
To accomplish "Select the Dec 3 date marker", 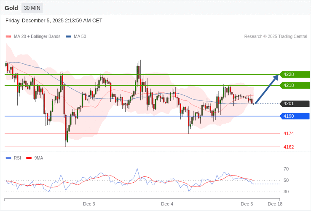I will [x=89, y=204].
